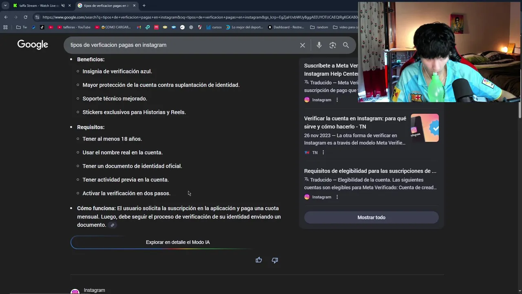
Task: Click the thumbs down feedback icon
Action: pos(275,260)
